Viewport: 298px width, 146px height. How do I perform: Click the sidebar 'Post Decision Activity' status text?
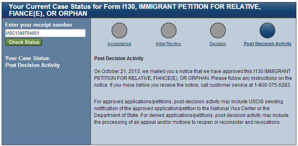[x=32, y=65]
